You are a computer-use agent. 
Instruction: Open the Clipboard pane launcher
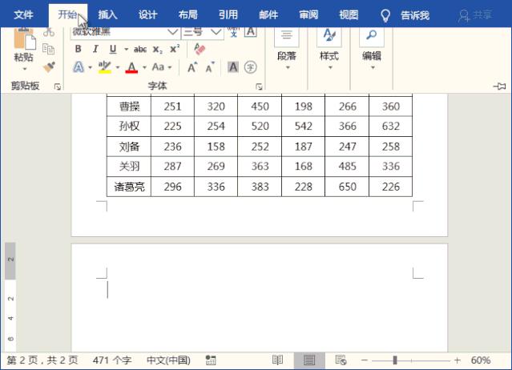pyautogui.click(x=58, y=86)
